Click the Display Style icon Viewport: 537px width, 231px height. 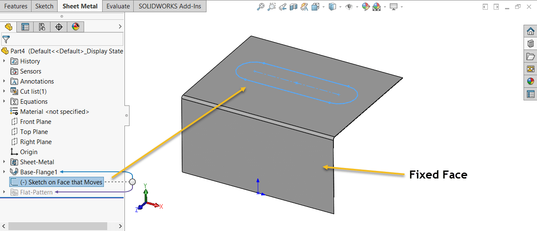(332, 6)
